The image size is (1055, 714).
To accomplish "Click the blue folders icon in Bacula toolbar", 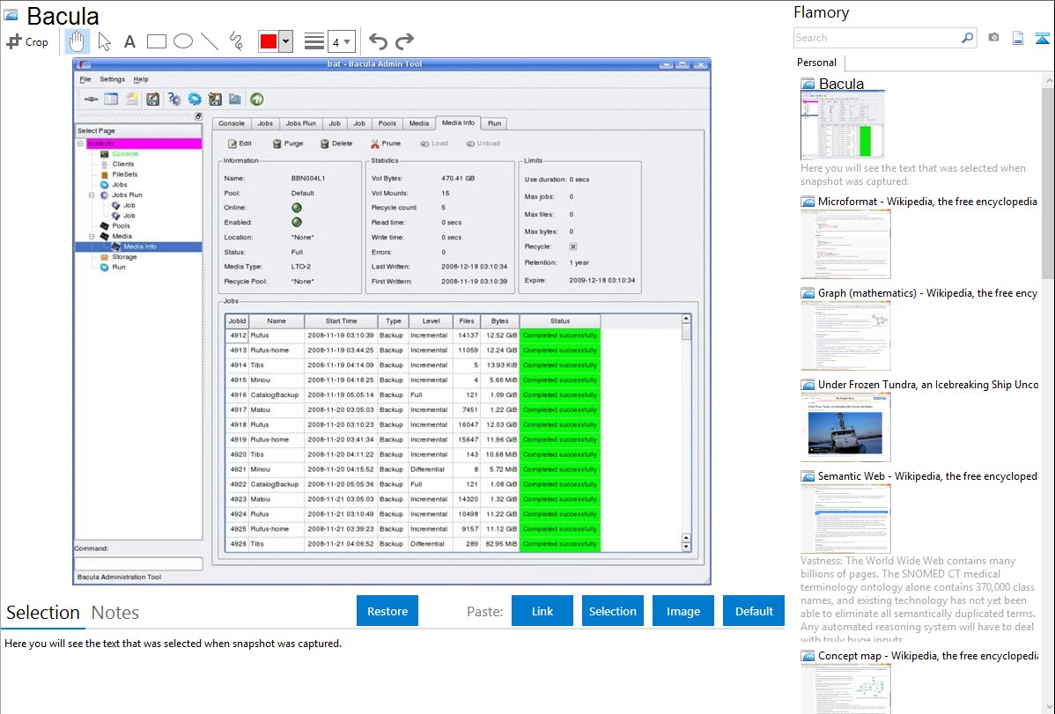I will pos(235,99).
